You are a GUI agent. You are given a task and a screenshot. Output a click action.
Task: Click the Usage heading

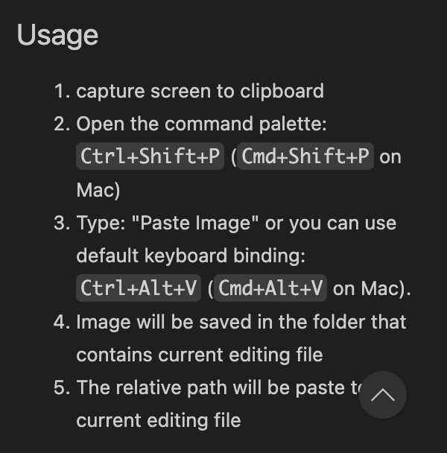tap(57, 36)
